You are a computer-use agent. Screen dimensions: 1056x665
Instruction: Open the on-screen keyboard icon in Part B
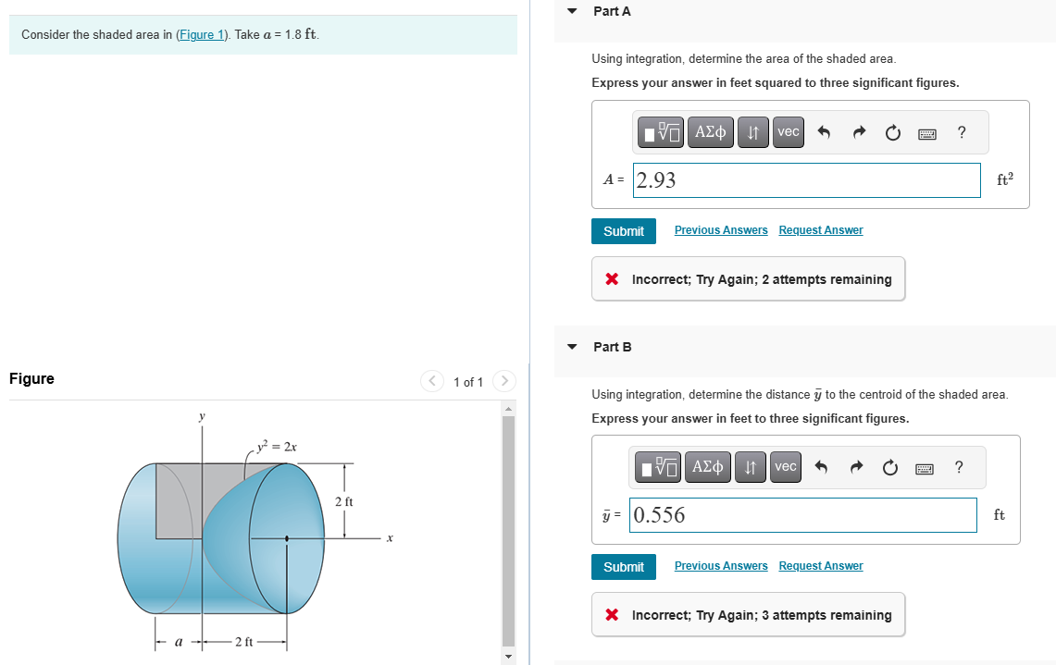tap(924, 467)
